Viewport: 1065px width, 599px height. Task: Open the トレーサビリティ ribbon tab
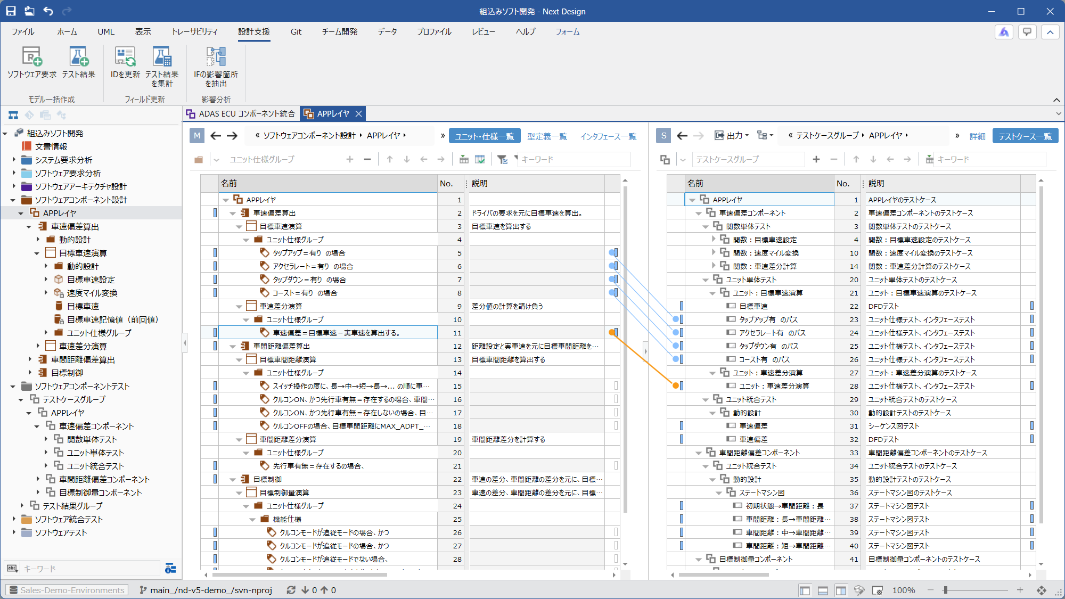(194, 32)
